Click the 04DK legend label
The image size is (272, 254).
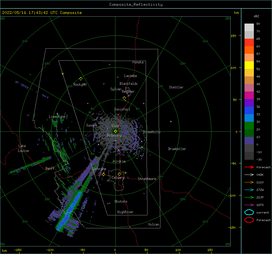[260, 175]
